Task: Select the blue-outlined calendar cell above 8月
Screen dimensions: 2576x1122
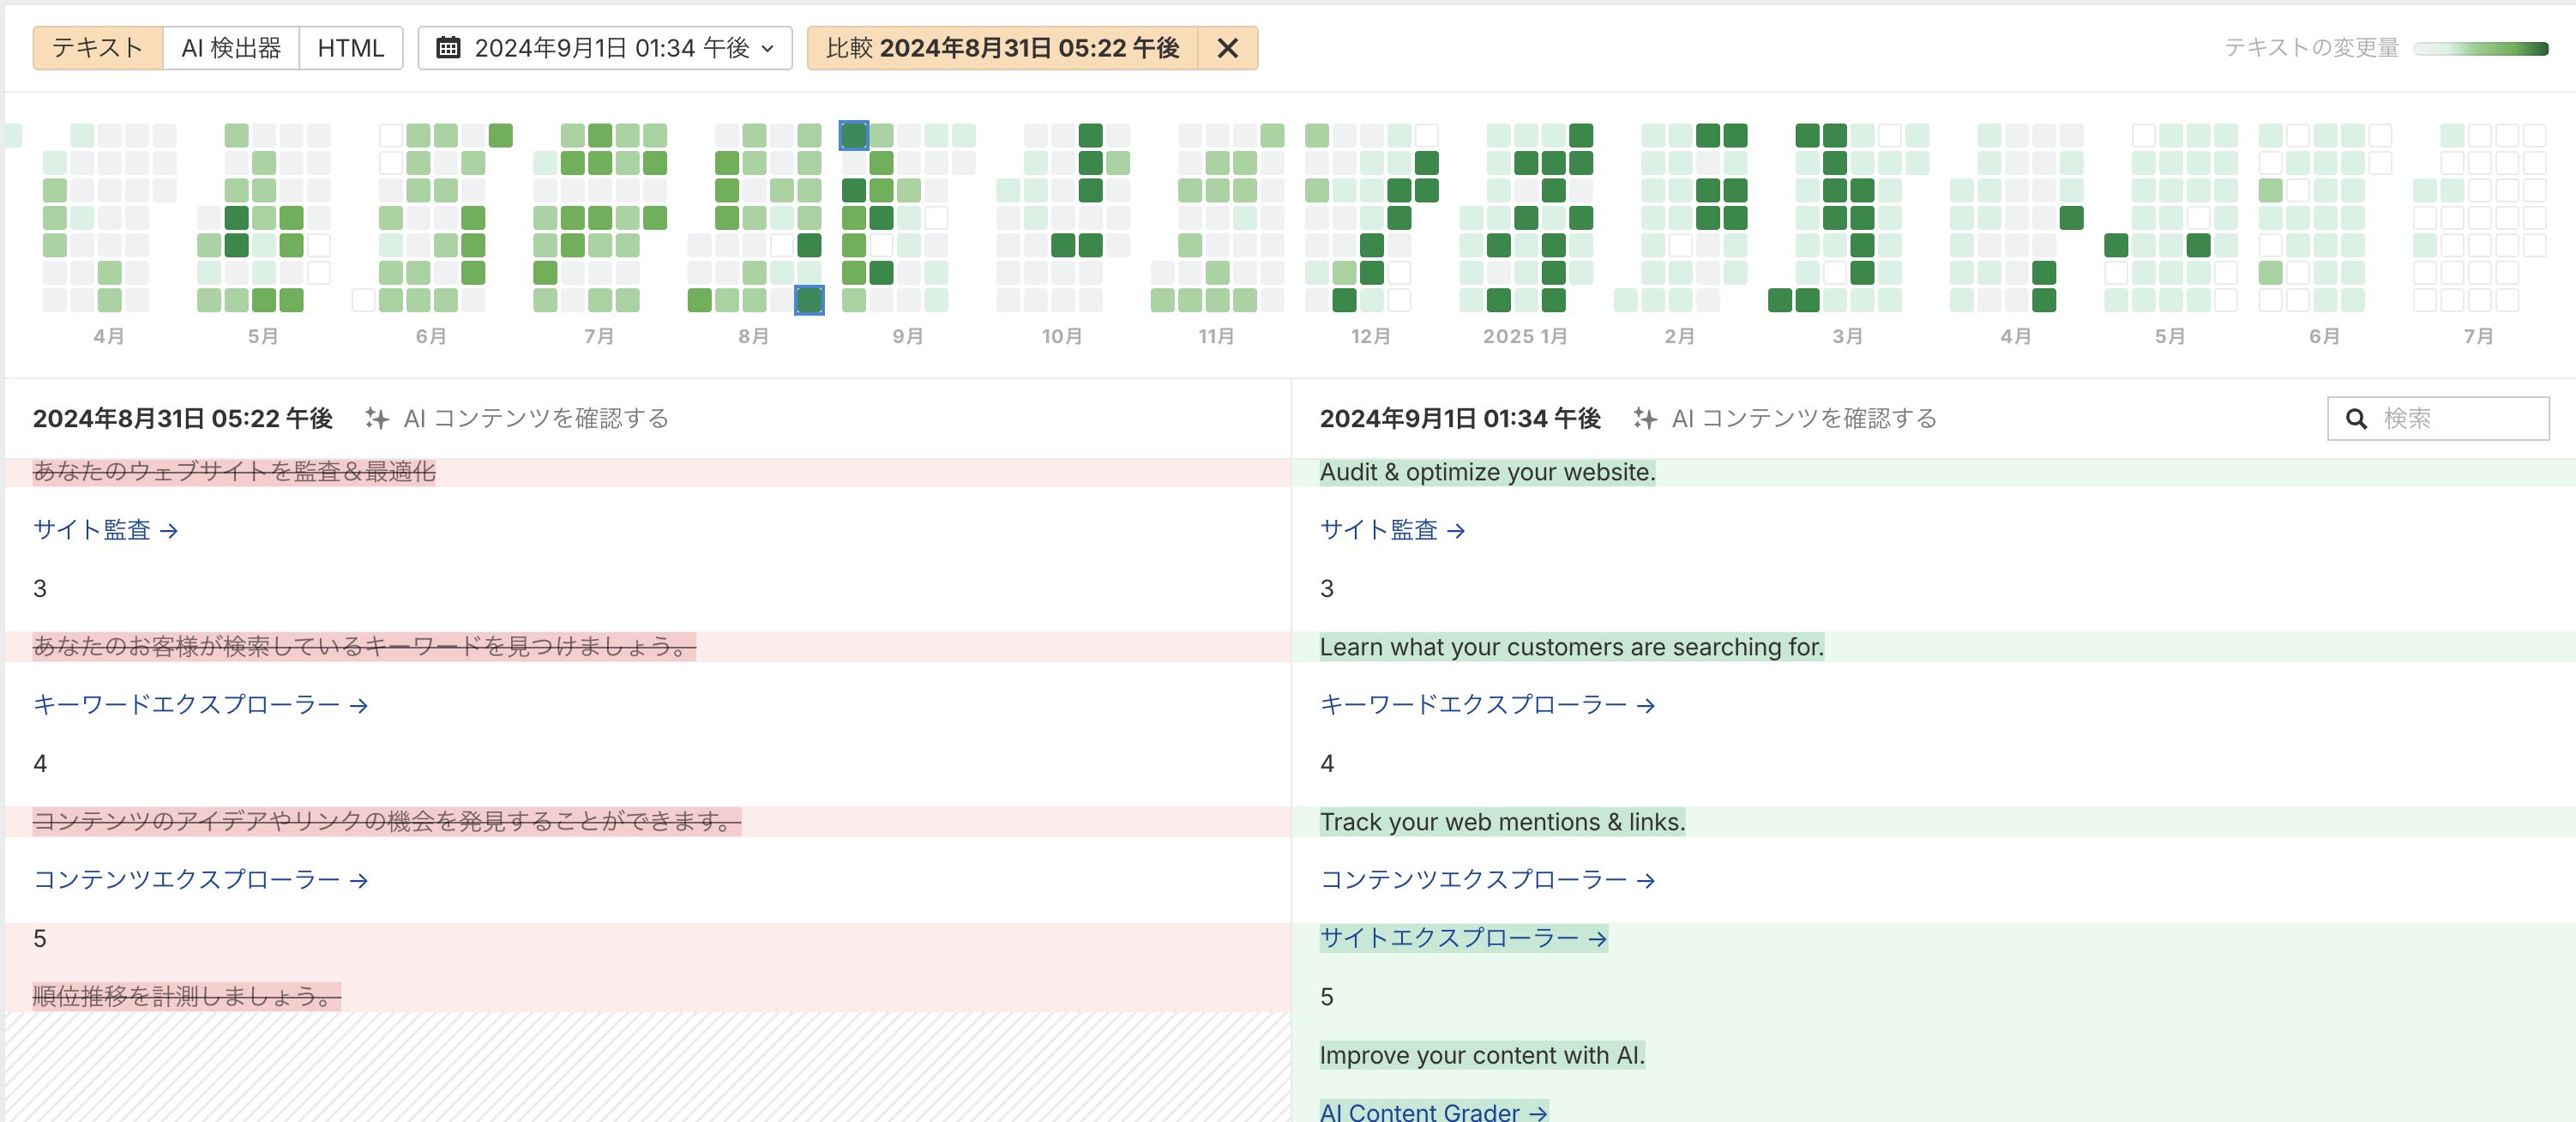Action: [809, 299]
